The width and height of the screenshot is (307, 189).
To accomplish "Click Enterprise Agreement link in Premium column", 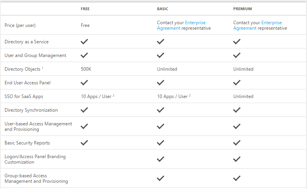I will (x=257, y=25).
